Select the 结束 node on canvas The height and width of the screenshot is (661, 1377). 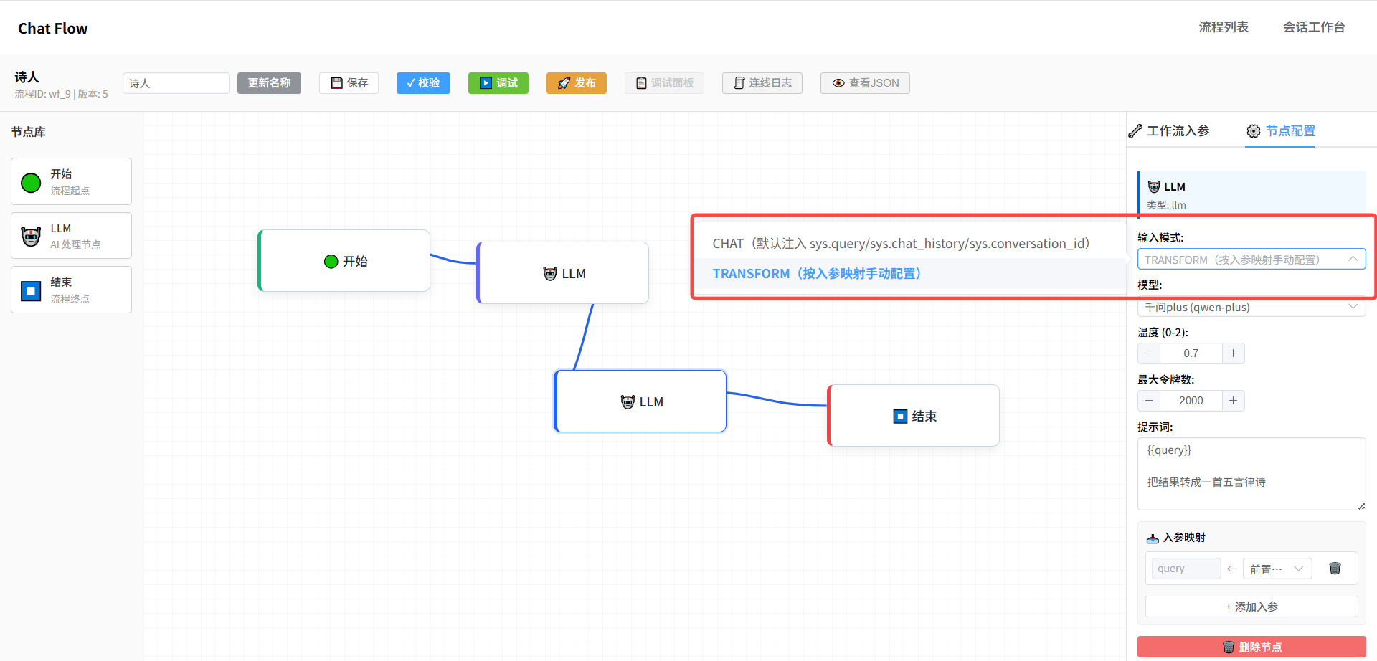[914, 416]
